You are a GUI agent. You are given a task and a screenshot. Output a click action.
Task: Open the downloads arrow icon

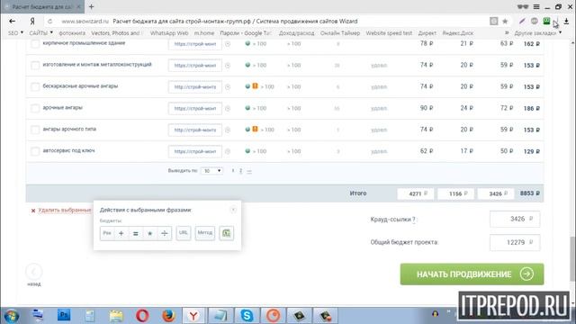(566, 22)
